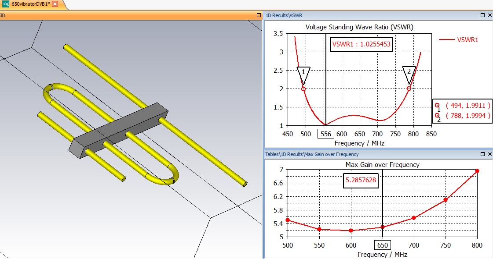Click the 556 axis marker frequency label
This screenshot has height=259, width=493.
(x=326, y=134)
